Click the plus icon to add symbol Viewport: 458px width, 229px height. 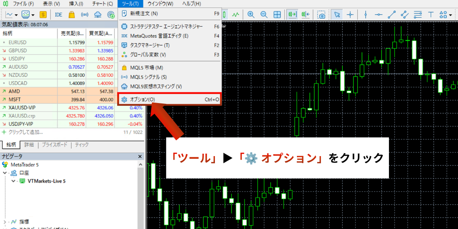(x=4, y=132)
